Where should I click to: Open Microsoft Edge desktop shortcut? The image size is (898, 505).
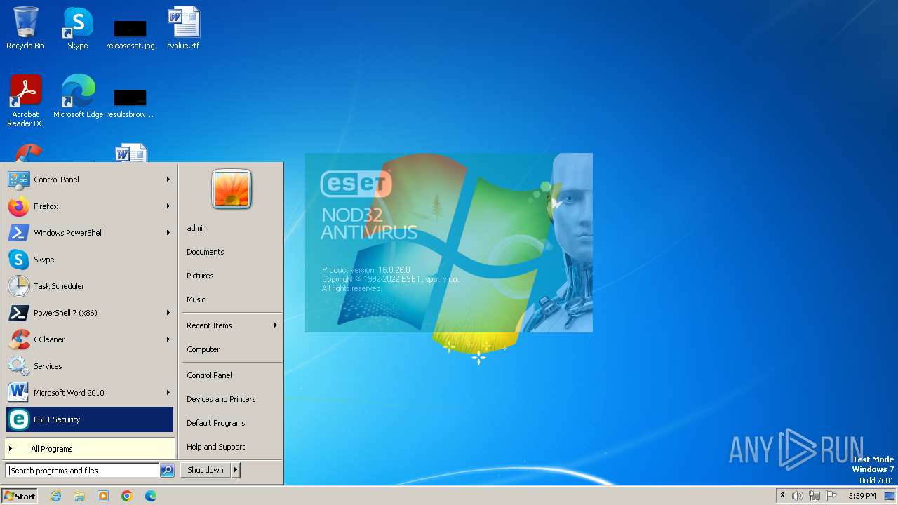[78, 97]
